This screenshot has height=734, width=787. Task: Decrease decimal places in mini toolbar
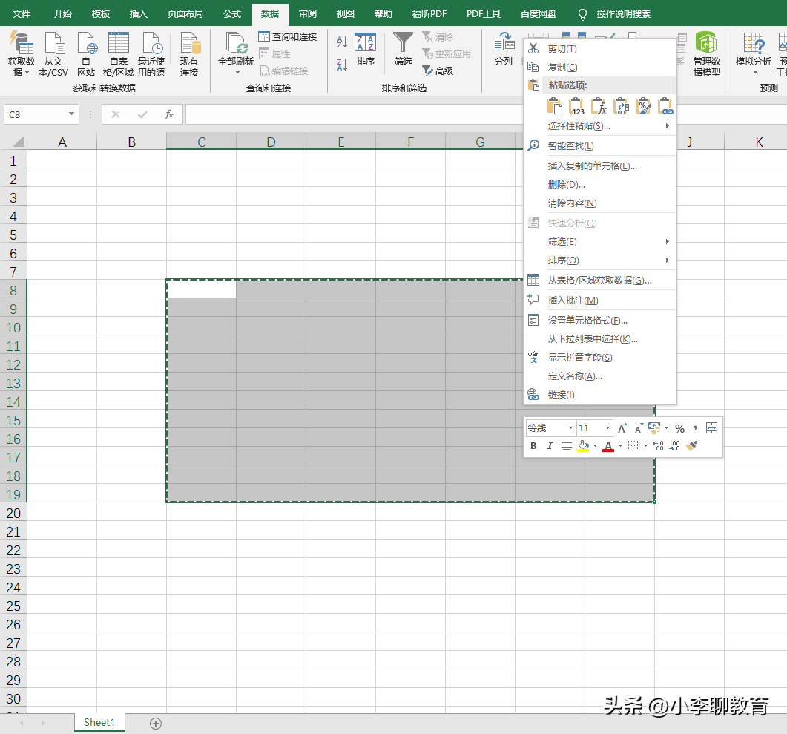pyautogui.click(x=674, y=446)
